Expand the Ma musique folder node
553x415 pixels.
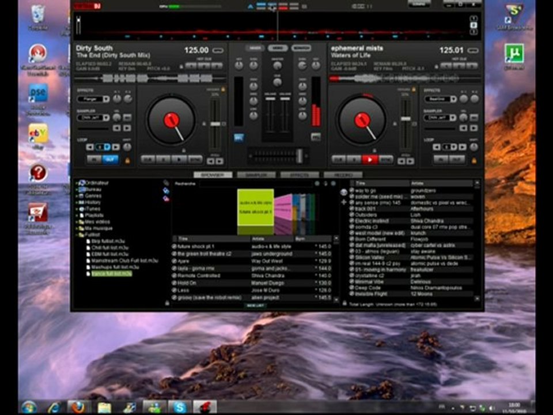(x=77, y=228)
